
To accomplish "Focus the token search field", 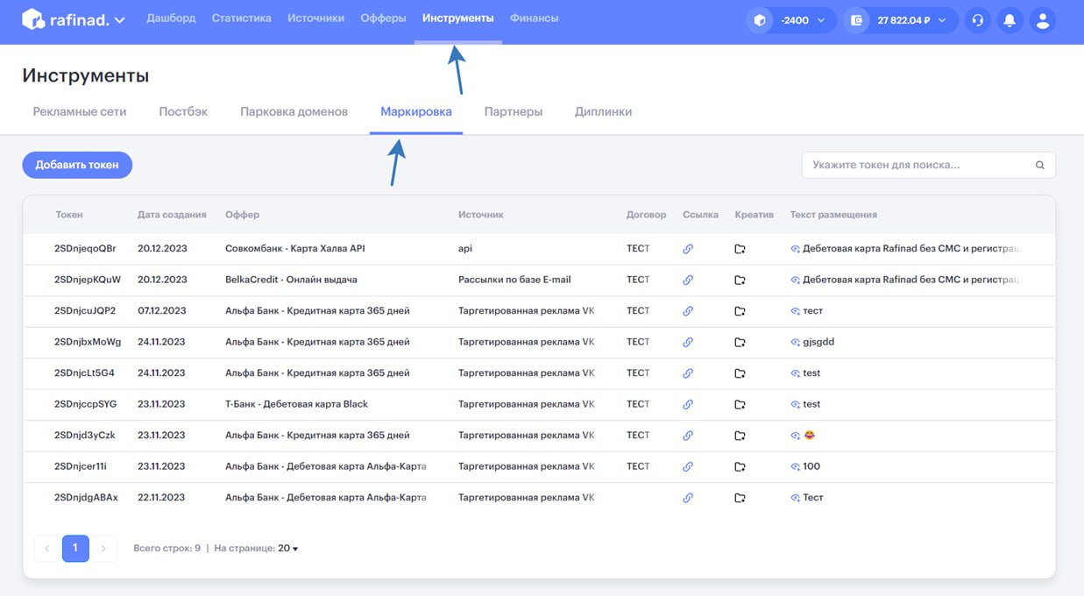I will (928, 165).
